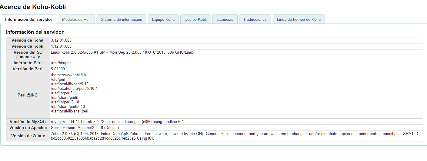Select the Zebra 2.0.55 license text

pos(235,136)
